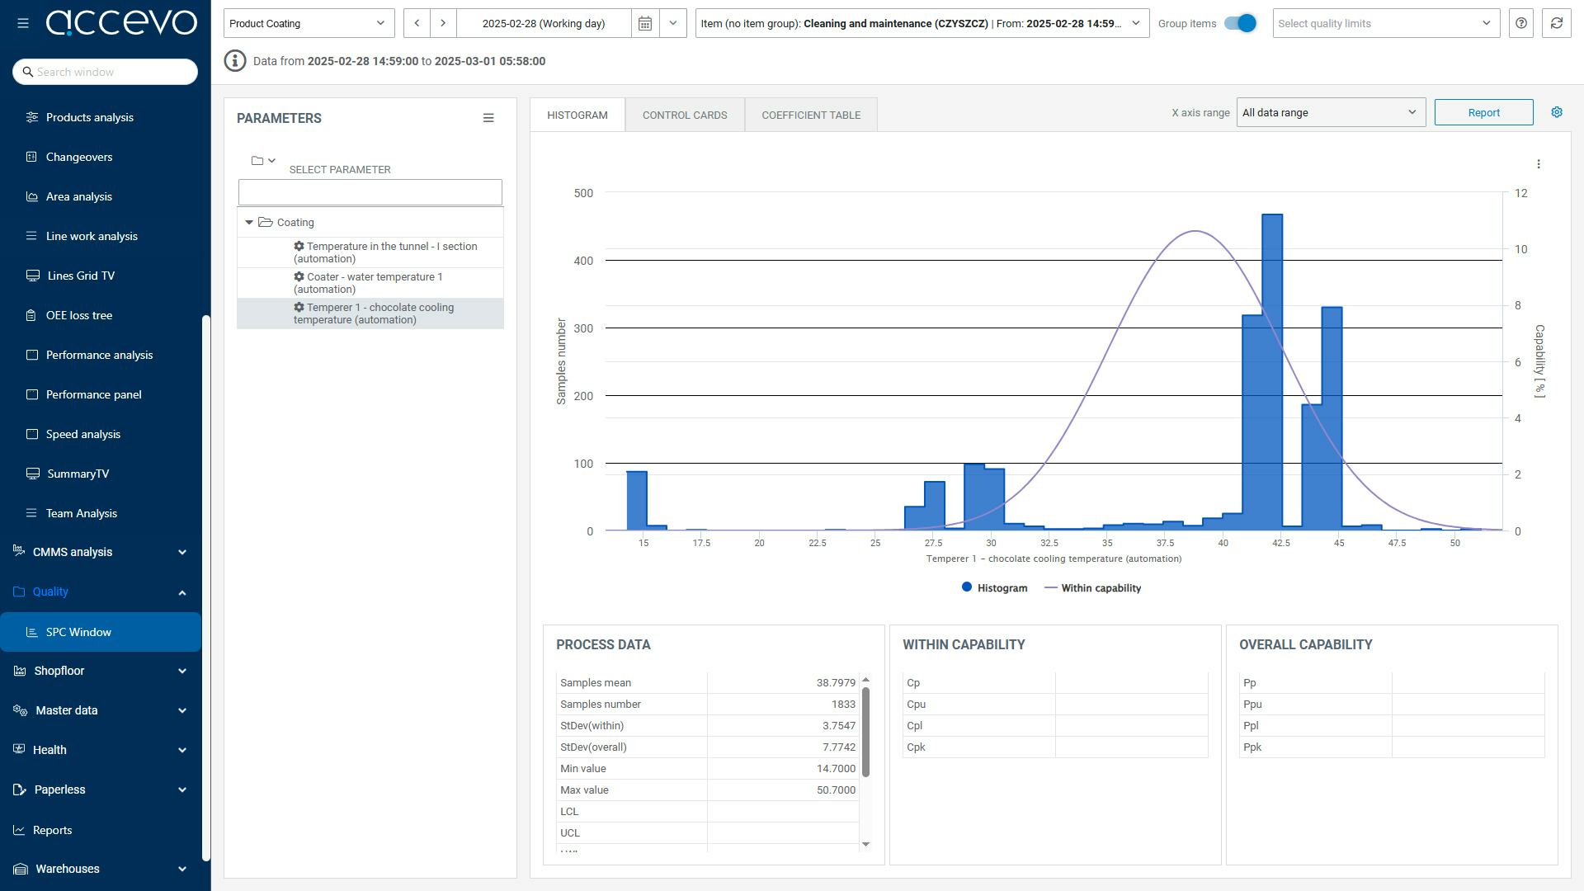Open the help question mark icon
This screenshot has width=1584, height=891.
[1520, 23]
